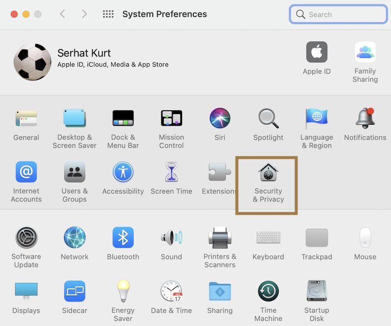The width and height of the screenshot is (391, 326).
Task: Click the search magnifier icon
Action: [300, 14]
